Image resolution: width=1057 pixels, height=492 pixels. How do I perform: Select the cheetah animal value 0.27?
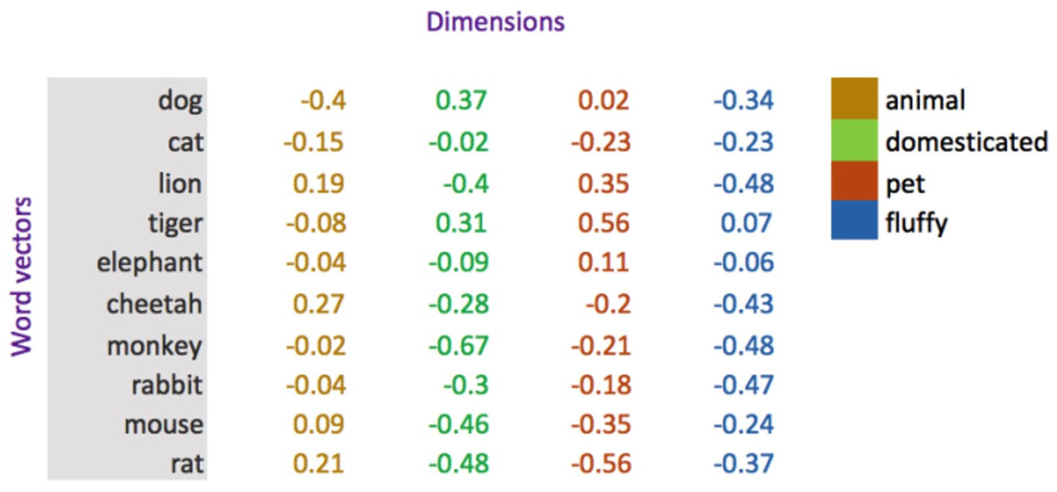[x=318, y=304]
